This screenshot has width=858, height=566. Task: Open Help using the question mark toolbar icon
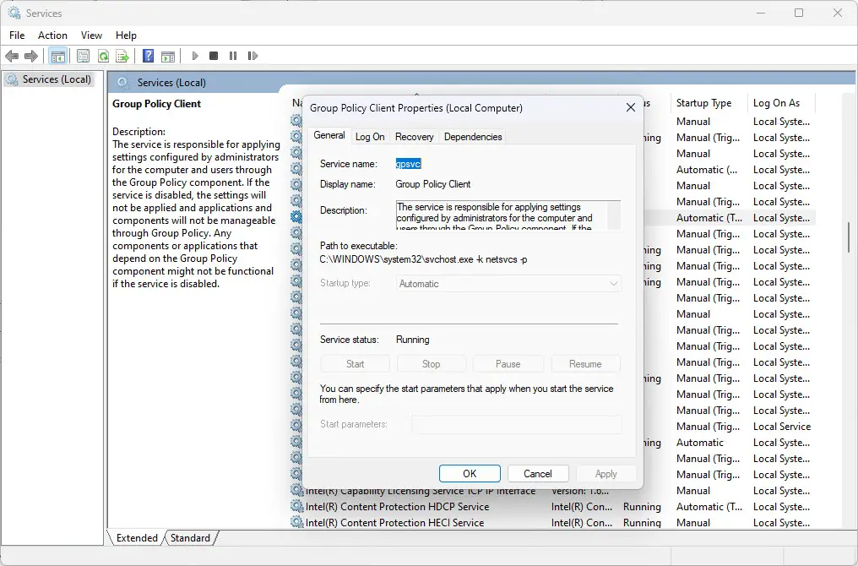[149, 56]
